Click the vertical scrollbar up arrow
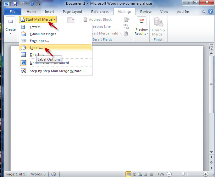The image size is (215, 177). tap(211, 53)
